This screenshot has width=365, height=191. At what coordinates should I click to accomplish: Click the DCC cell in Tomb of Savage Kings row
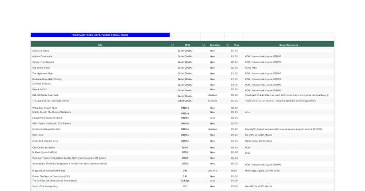[185, 186]
